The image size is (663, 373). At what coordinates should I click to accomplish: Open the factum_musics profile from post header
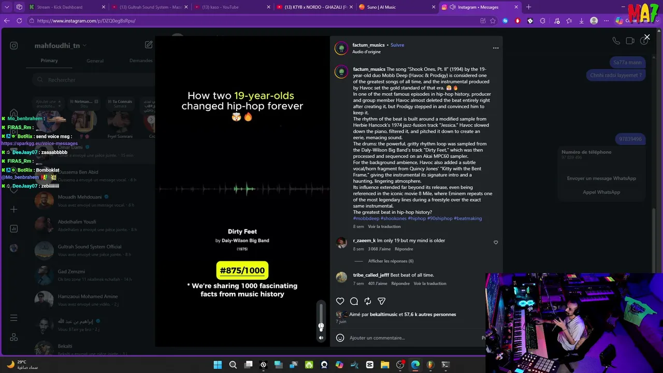(368, 45)
